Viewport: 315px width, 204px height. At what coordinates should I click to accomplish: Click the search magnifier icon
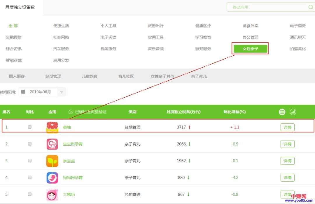[310, 7]
